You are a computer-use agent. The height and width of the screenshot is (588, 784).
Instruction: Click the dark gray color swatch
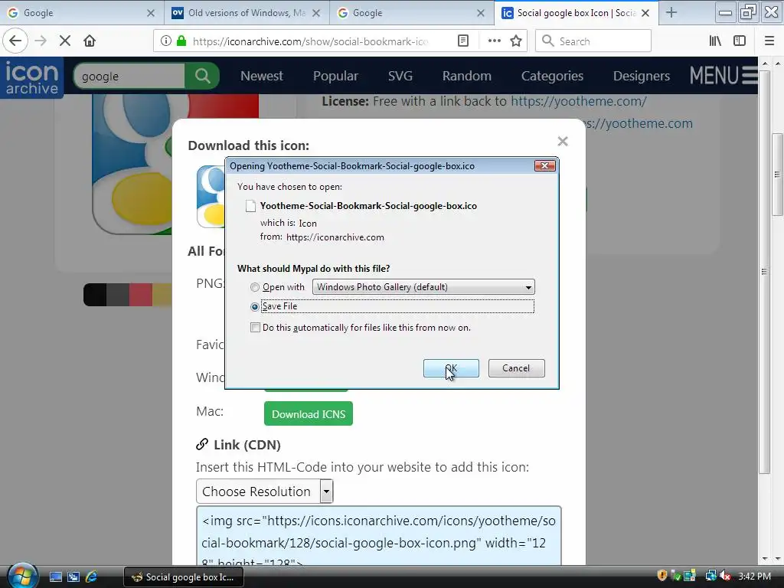(117, 295)
